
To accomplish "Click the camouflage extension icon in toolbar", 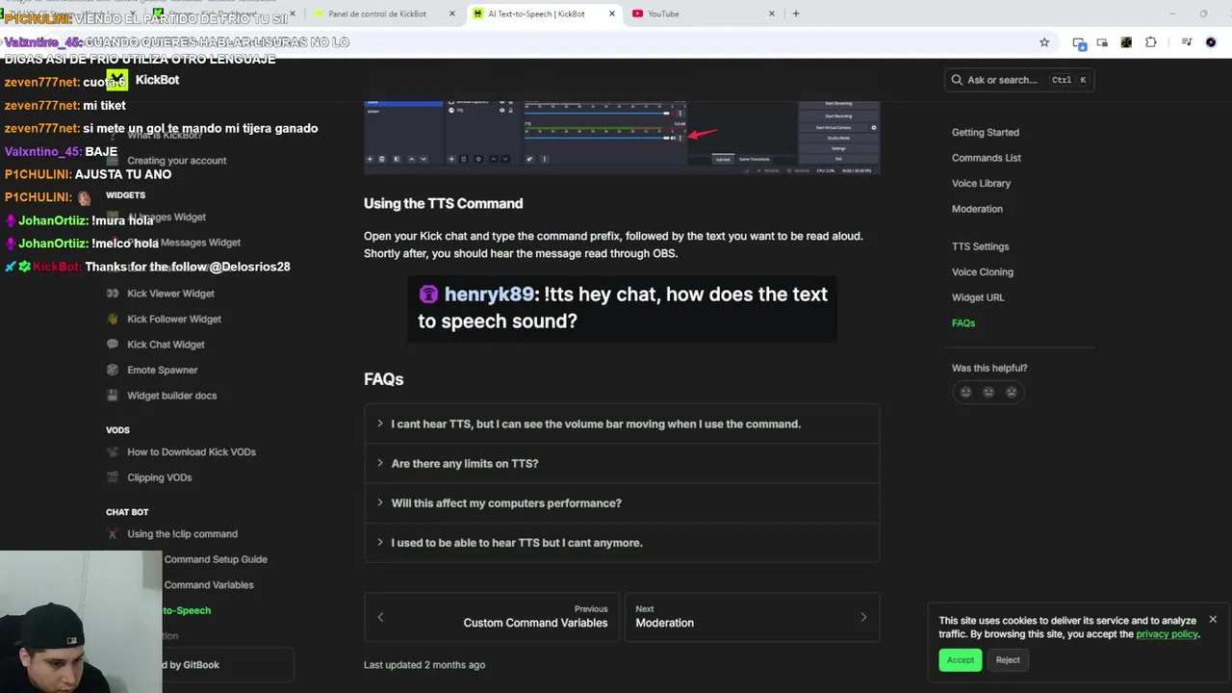I will (x=1126, y=42).
